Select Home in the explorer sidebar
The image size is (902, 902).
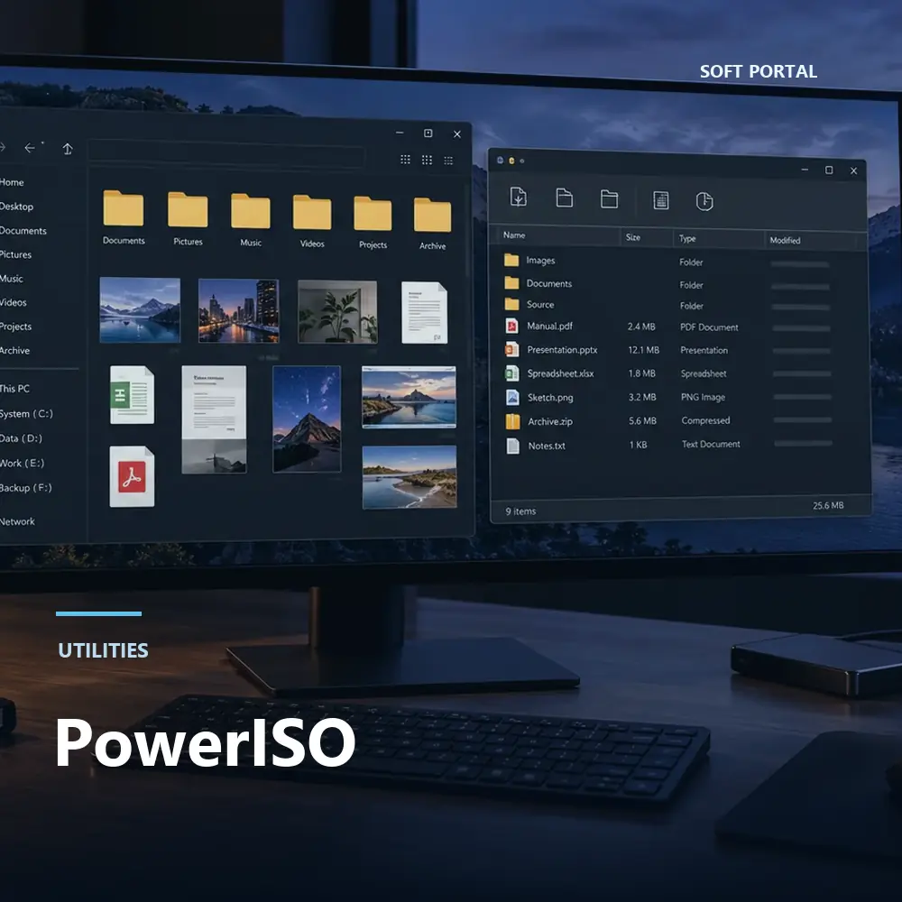[12, 182]
